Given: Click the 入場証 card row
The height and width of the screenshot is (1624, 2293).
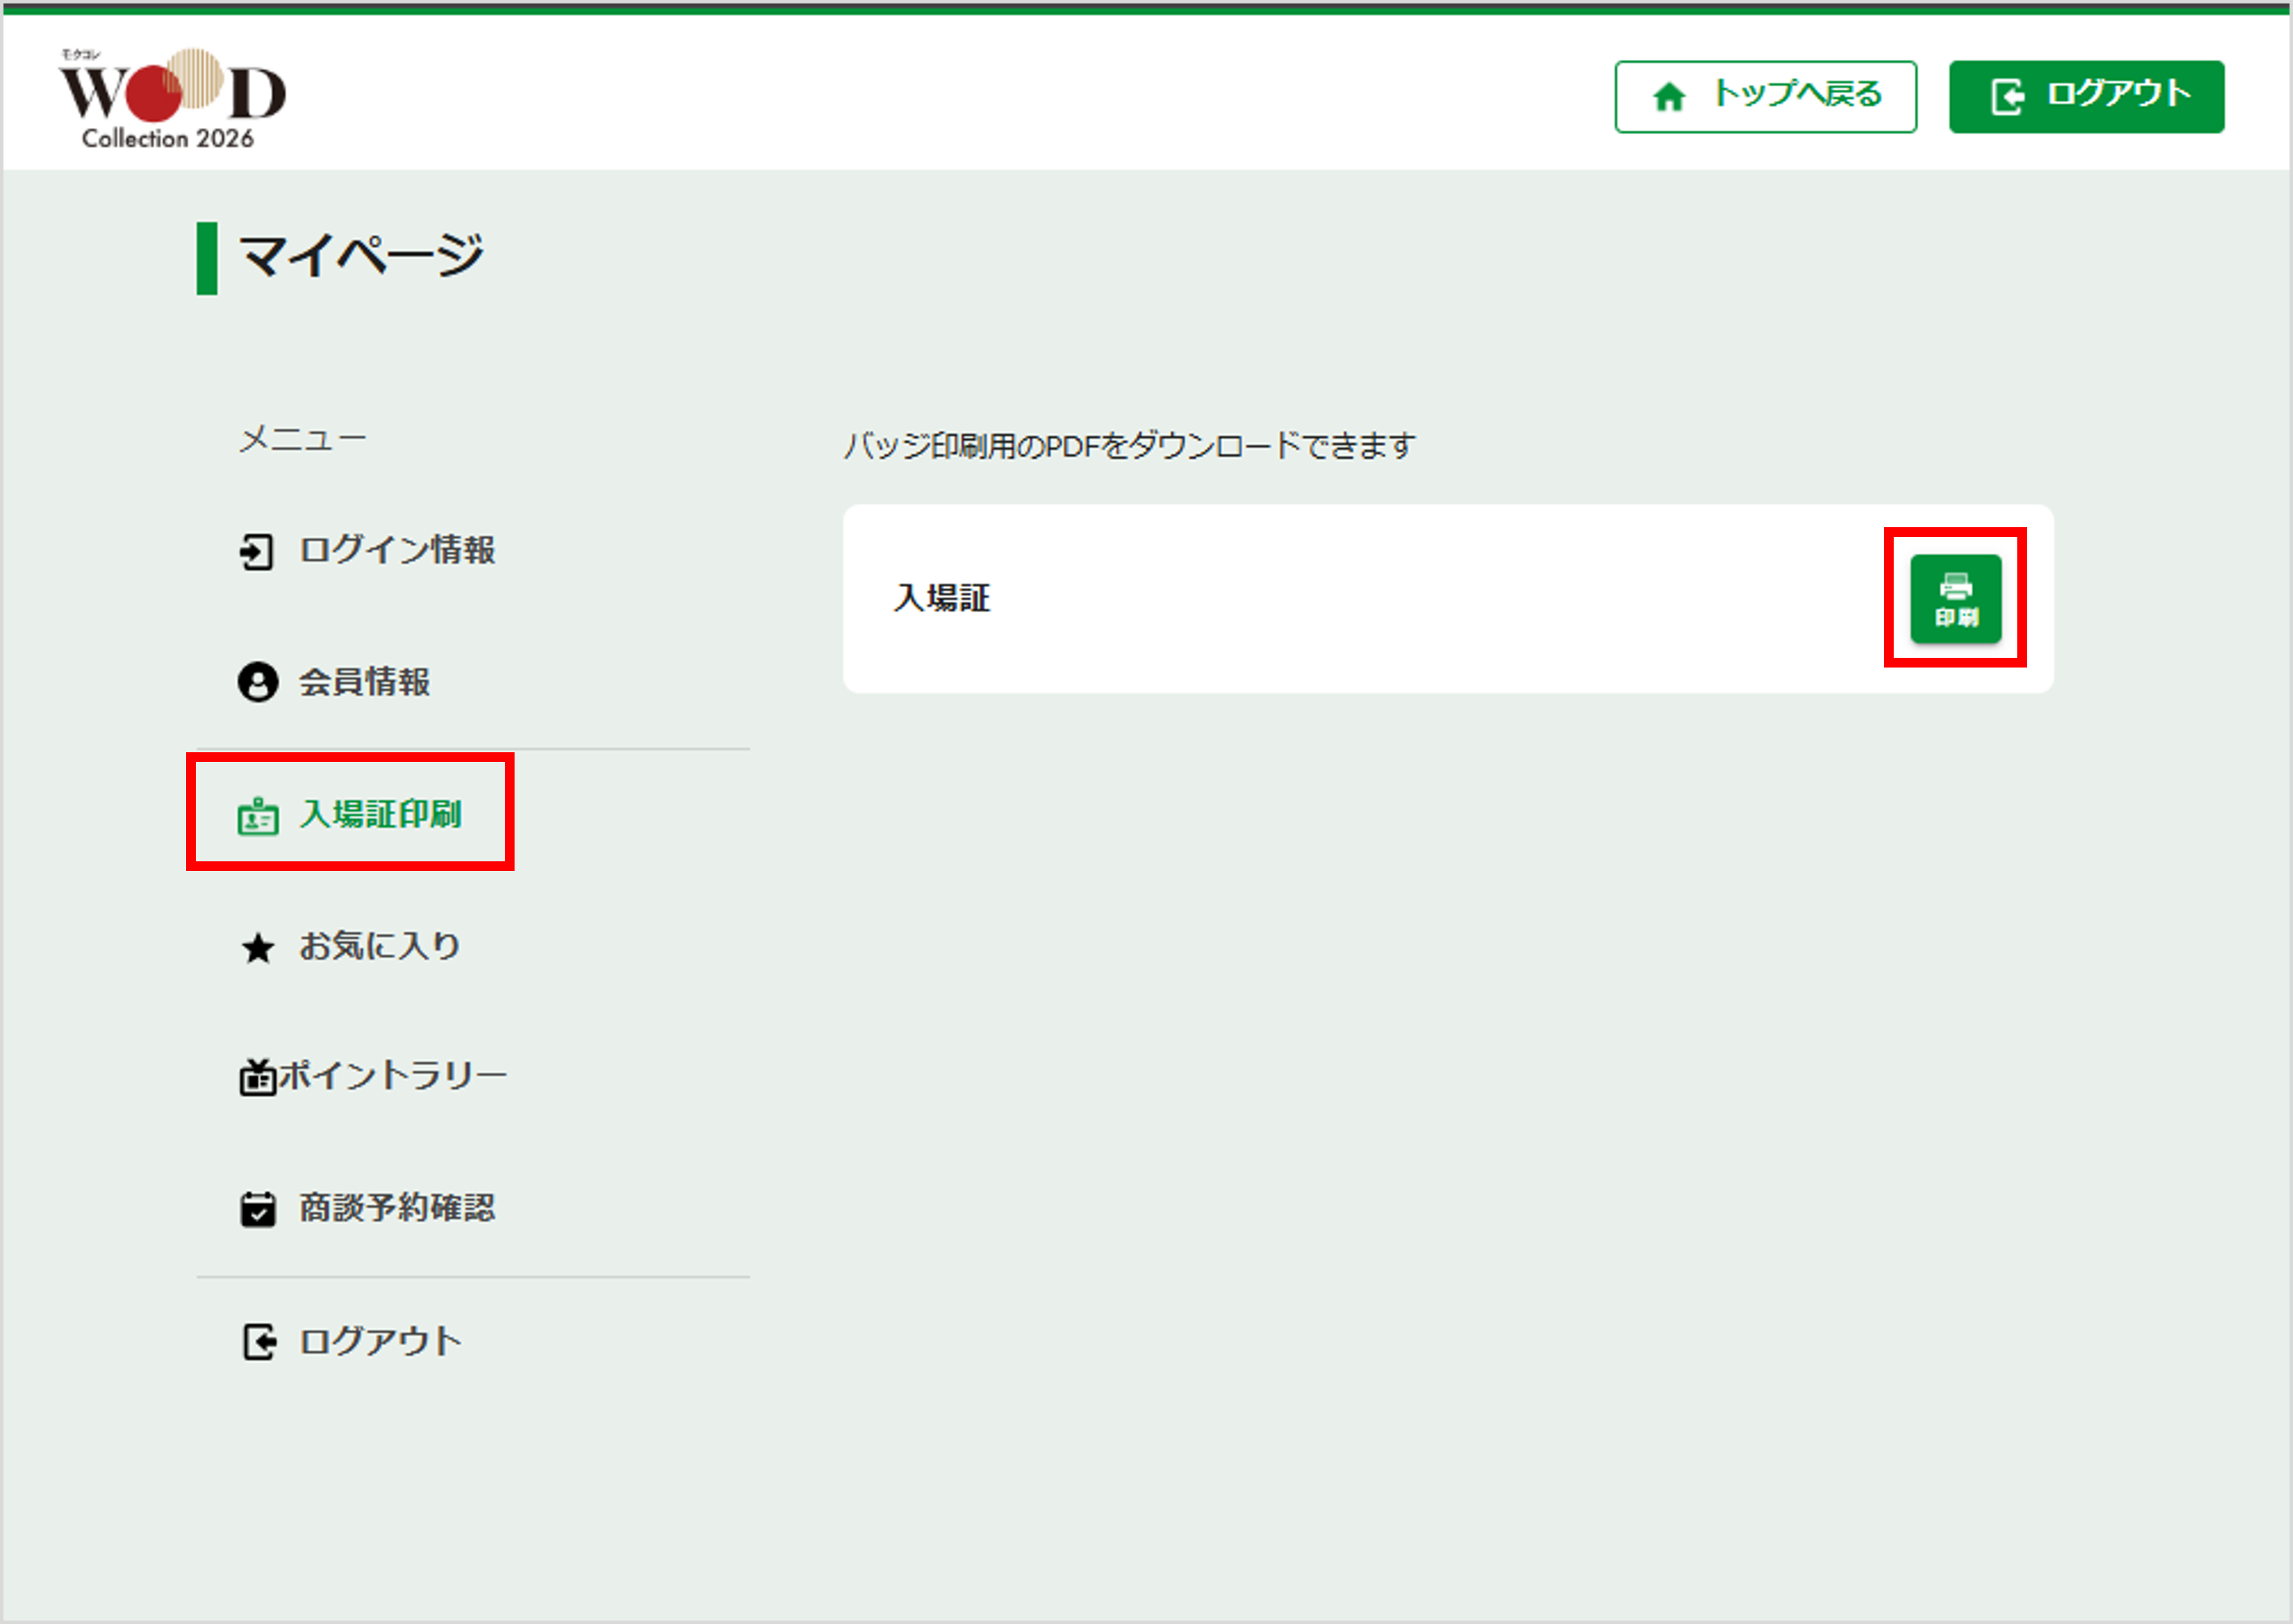Looking at the screenshot, I should click(x=1299, y=598).
